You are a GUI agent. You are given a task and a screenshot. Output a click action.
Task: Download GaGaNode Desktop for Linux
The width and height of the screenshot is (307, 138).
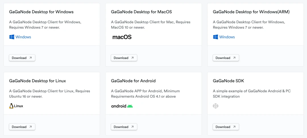pyautogui.click(x=22, y=127)
